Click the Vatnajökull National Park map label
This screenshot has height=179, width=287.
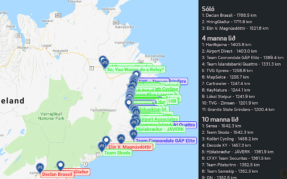(x=51, y=116)
